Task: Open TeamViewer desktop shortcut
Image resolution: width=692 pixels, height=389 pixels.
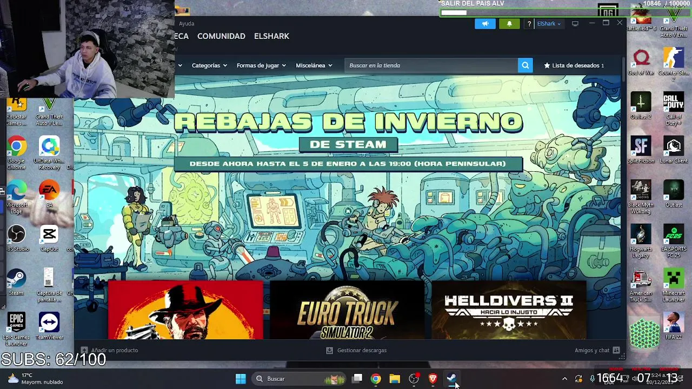Action: 49,327
